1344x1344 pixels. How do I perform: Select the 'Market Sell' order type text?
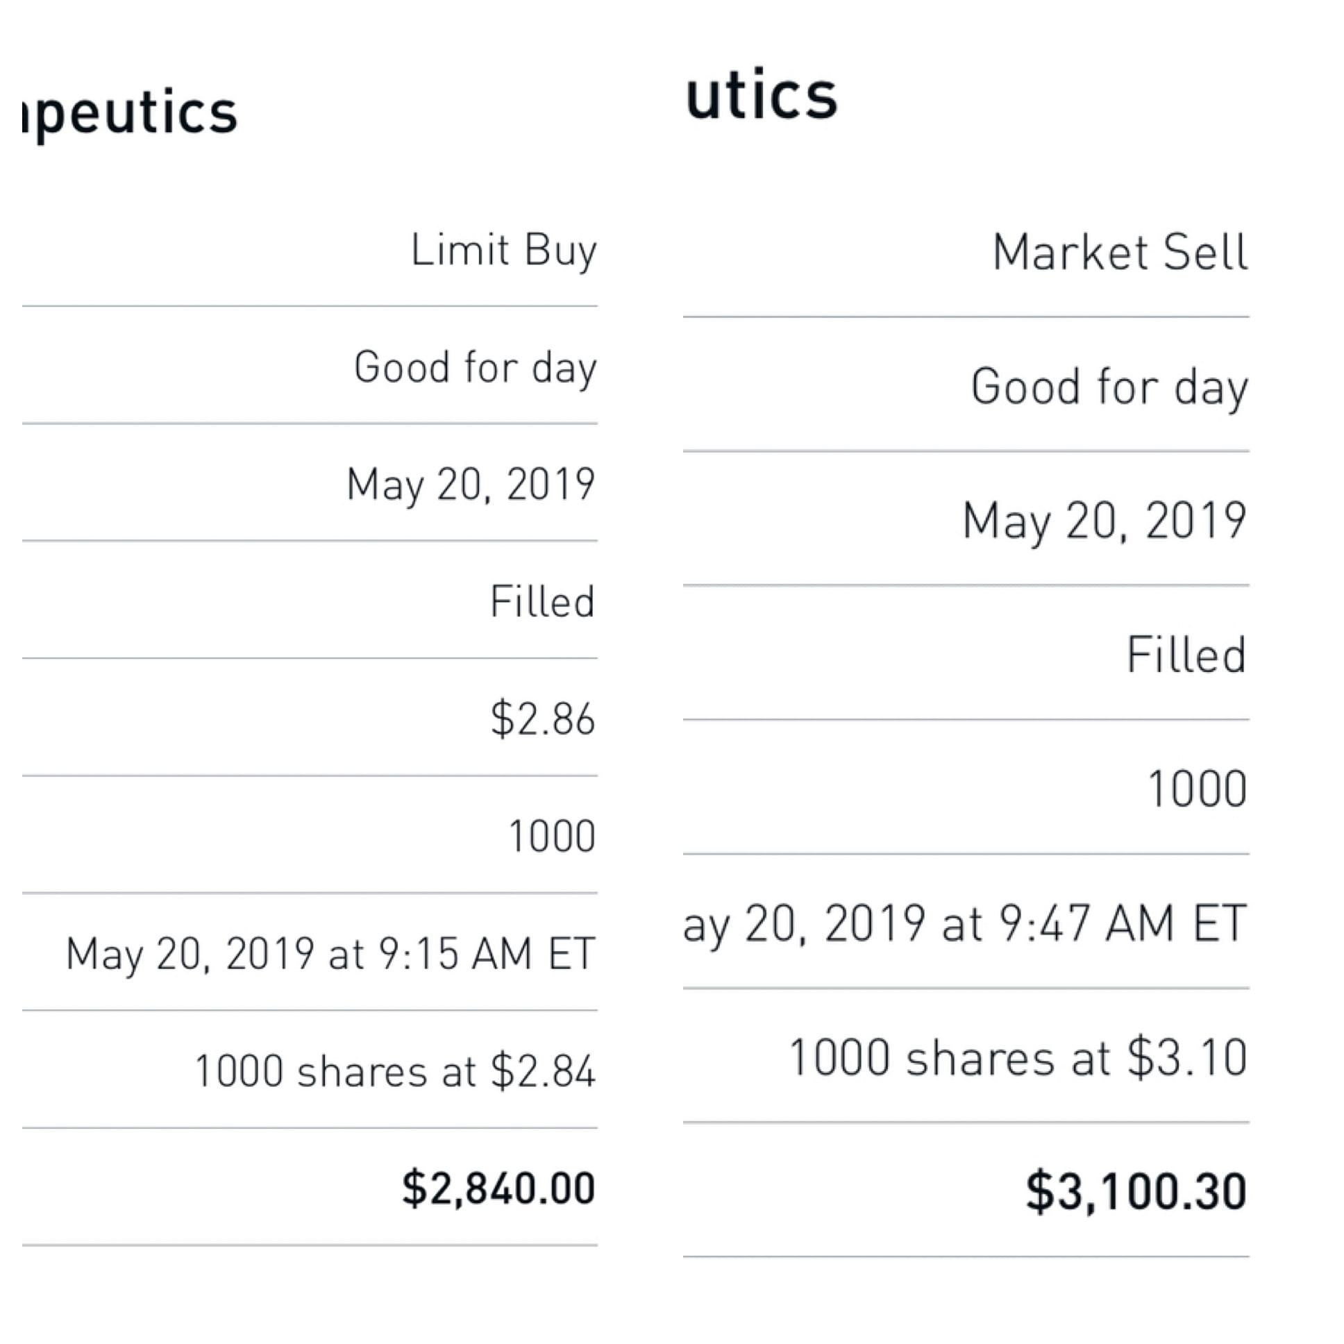1119,252
